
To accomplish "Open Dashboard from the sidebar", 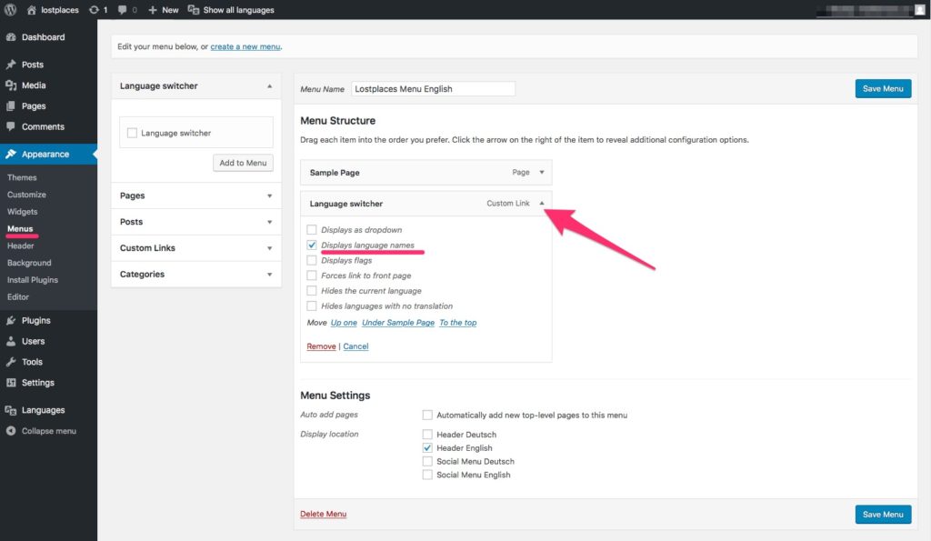I will click(x=43, y=36).
